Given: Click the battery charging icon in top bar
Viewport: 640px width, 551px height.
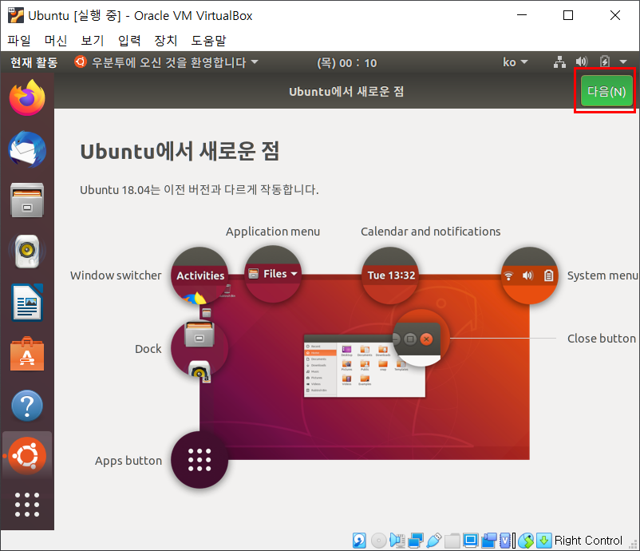Looking at the screenshot, I should [x=605, y=62].
